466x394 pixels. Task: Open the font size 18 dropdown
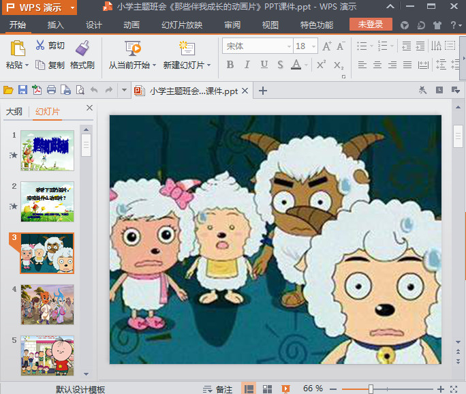click(x=313, y=46)
